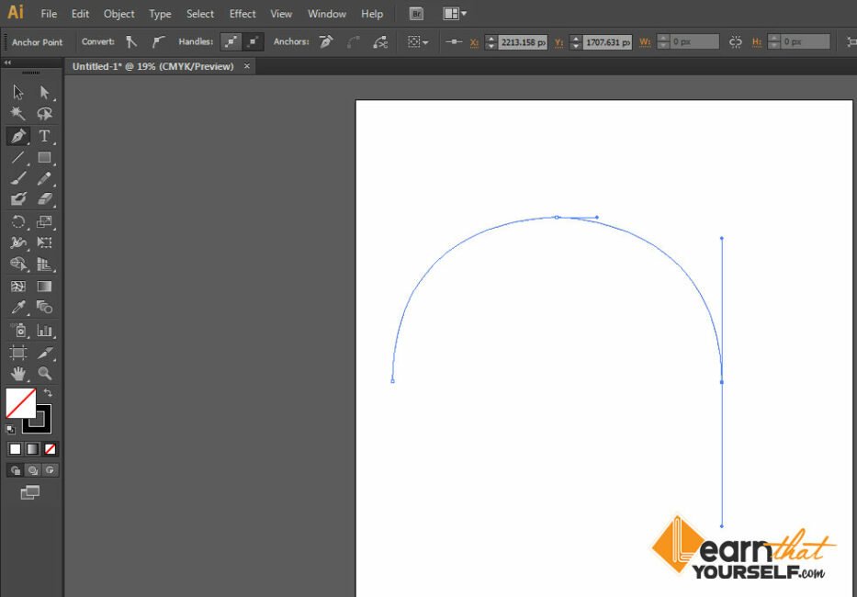Grab the Zoom tool
Viewport: 857px width, 597px height.
pyautogui.click(x=44, y=374)
